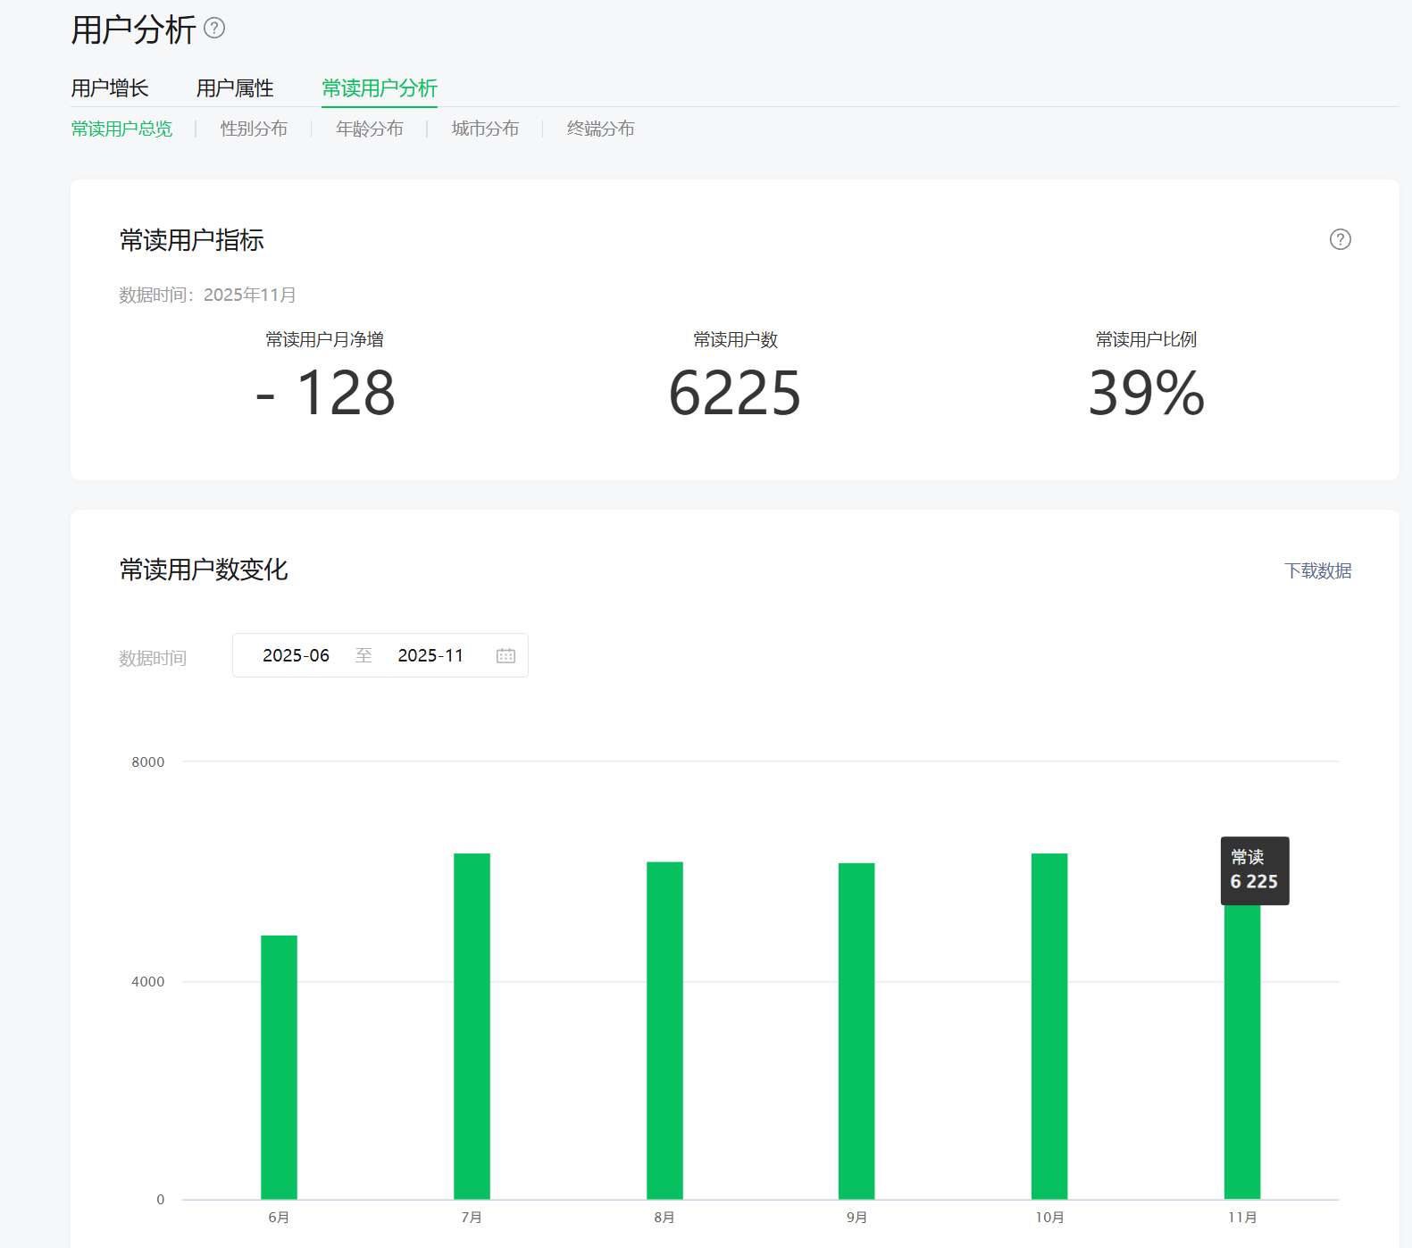Click the 9月 bar in chart
Screen dimensions: 1412x1248
pos(856,1031)
